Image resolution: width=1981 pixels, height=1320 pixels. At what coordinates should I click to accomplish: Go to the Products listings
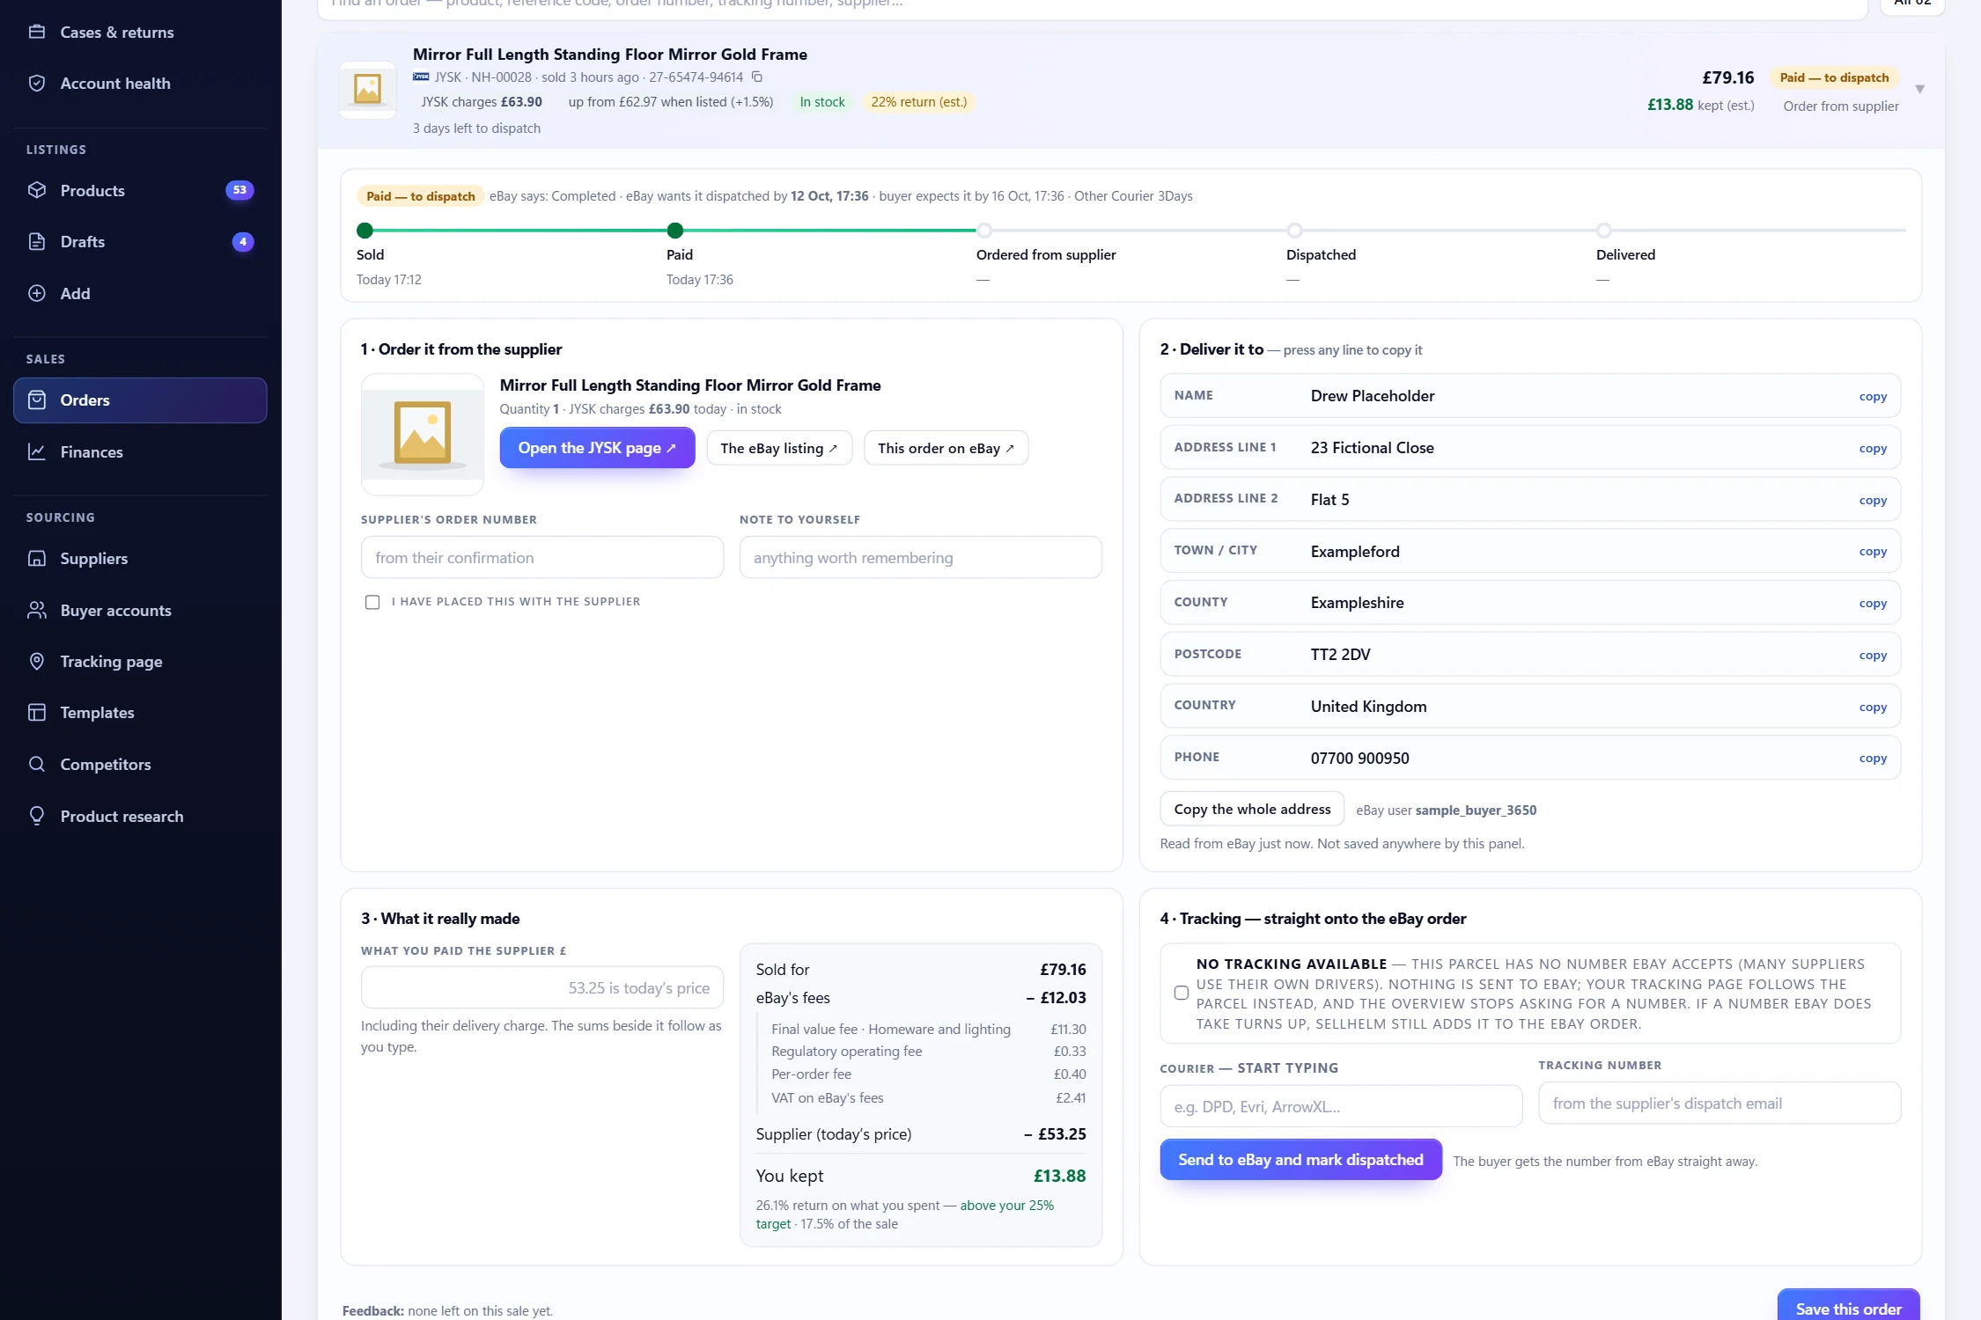140,190
